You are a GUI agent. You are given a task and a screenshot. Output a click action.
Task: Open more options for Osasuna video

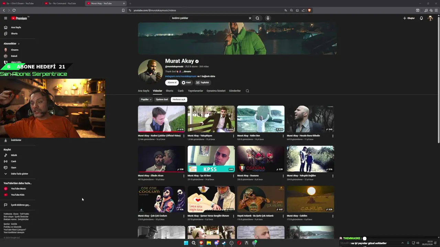[x=283, y=176]
